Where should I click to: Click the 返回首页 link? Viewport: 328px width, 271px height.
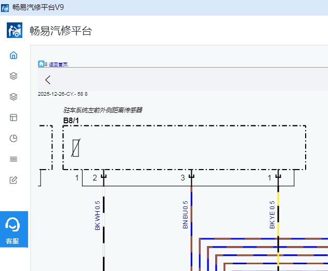click(58, 64)
